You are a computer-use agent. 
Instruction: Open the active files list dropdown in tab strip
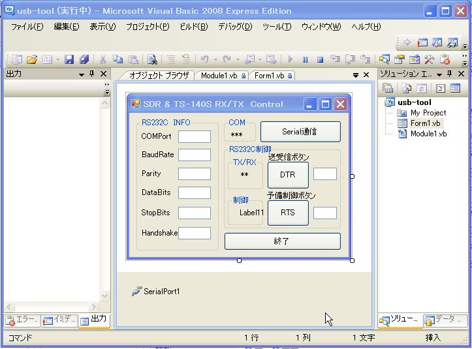click(356, 75)
